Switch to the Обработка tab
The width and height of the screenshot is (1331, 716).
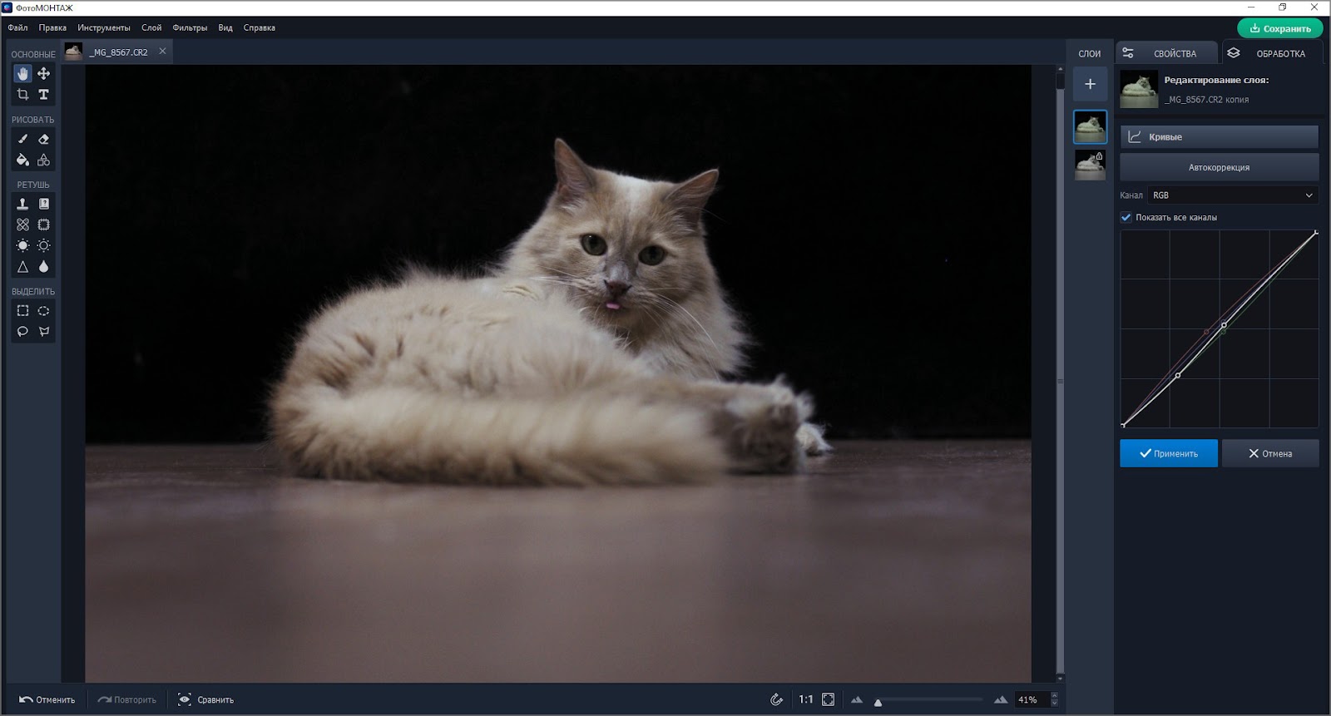tap(1272, 53)
